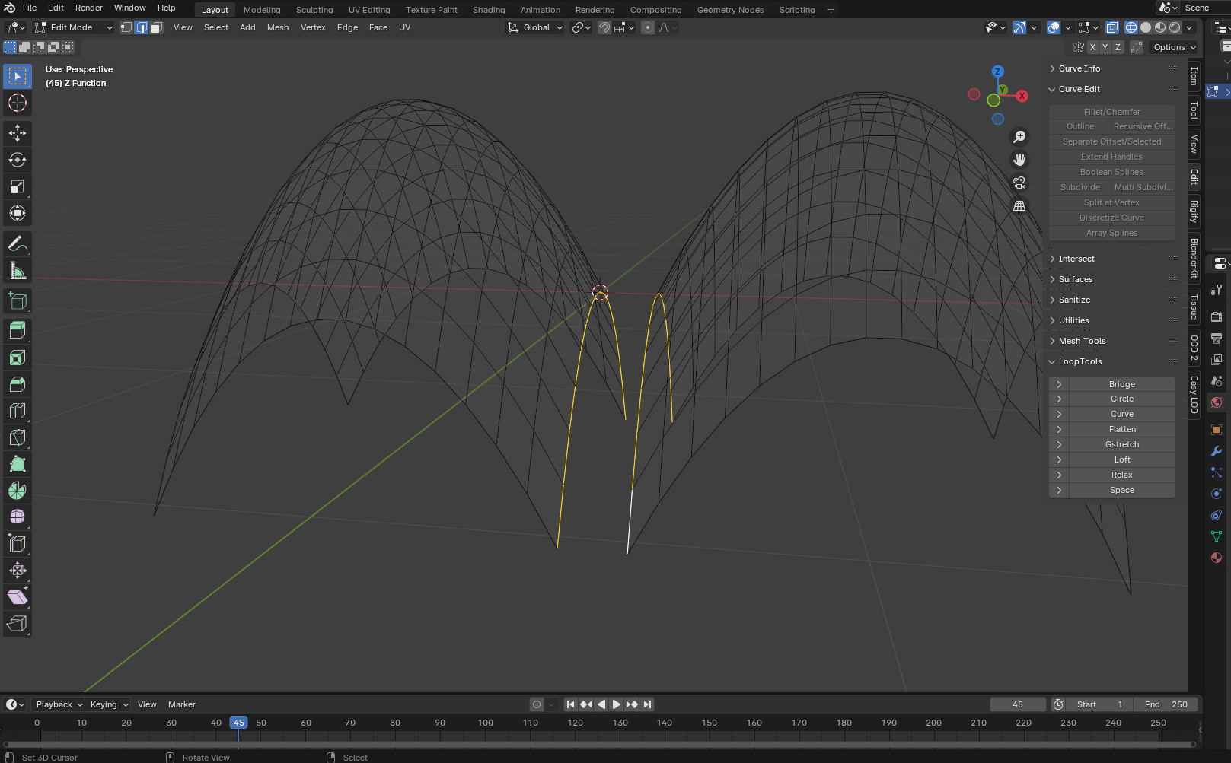Viewport: 1231px width, 763px height.
Task: Click frame 100 on the timeline
Action: (x=485, y=723)
